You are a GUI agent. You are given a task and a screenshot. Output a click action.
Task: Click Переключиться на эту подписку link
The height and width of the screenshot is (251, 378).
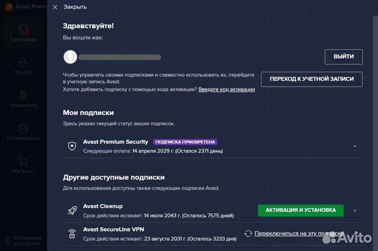299,233
